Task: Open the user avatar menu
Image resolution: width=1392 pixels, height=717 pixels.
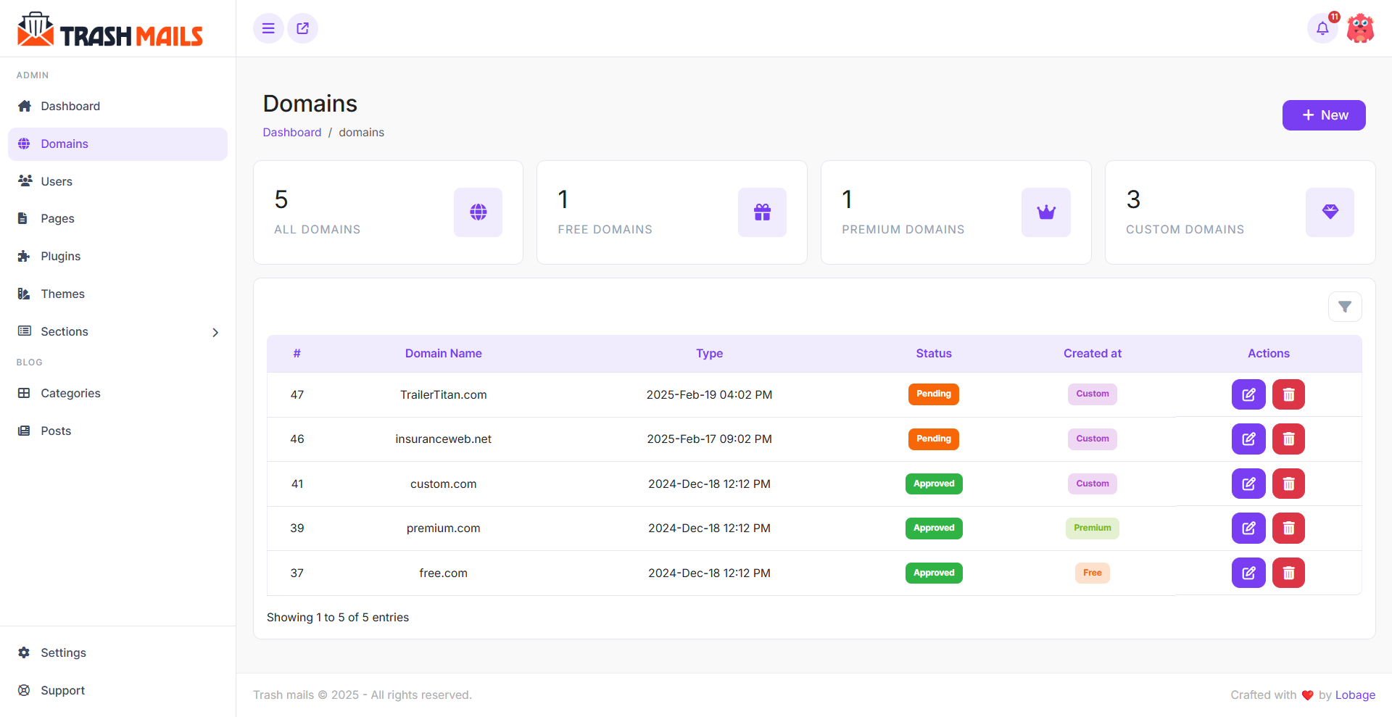Action: (1360, 28)
